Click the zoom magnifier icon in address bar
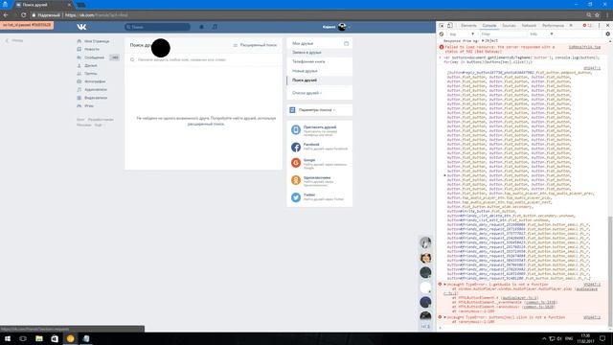Screen dimensions: 613x345 pyautogui.click(x=588, y=15)
